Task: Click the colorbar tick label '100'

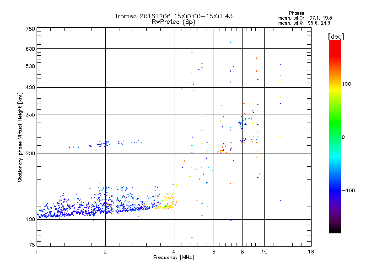Action: point(346,84)
